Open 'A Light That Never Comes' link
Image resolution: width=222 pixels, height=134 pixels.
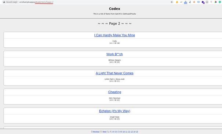point(114,73)
